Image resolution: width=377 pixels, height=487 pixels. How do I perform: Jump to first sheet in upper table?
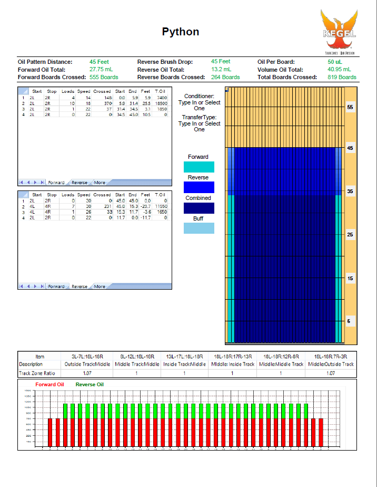(21, 183)
